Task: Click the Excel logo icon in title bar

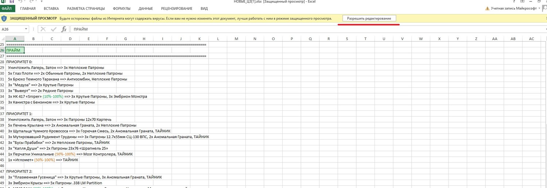Action: pos(3,1)
